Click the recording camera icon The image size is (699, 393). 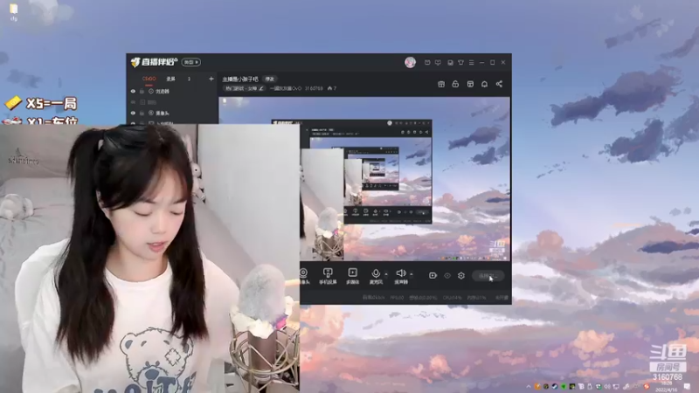click(x=433, y=276)
